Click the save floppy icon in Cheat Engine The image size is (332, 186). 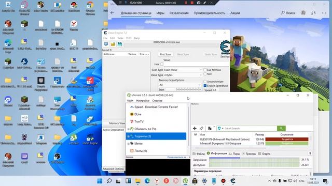[x=120, y=44]
